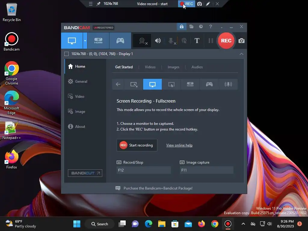The height and width of the screenshot is (231, 308).
Task: Click the Bandicam taskbar icon
Action: click(228, 224)
